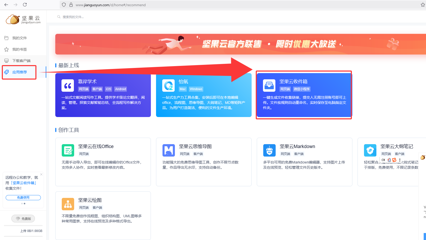Click the storage usage progress bar above 上传 0B/1.00GB
426x240 pixels.
pos(23,226)
